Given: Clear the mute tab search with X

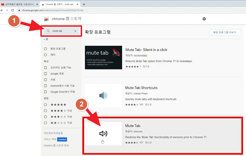Looking at the screenshot, I should tap(75, 31).
